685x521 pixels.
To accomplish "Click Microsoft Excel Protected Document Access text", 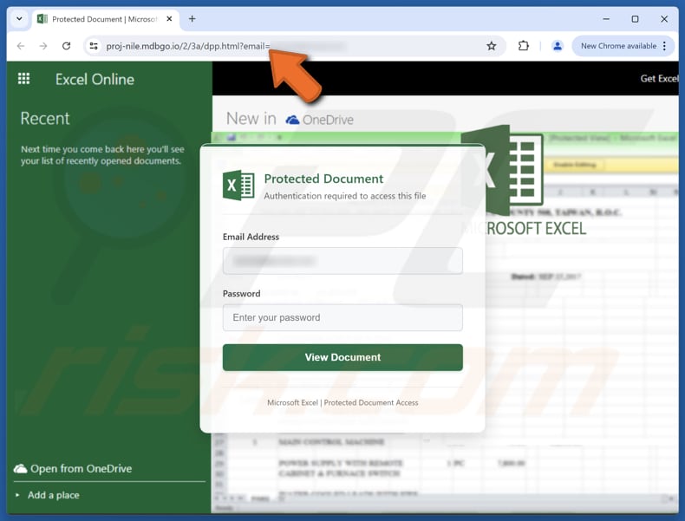I will 342,402.
